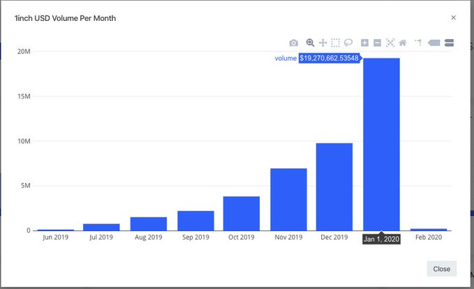Click the Oct 2019 bar

(242, 213)
